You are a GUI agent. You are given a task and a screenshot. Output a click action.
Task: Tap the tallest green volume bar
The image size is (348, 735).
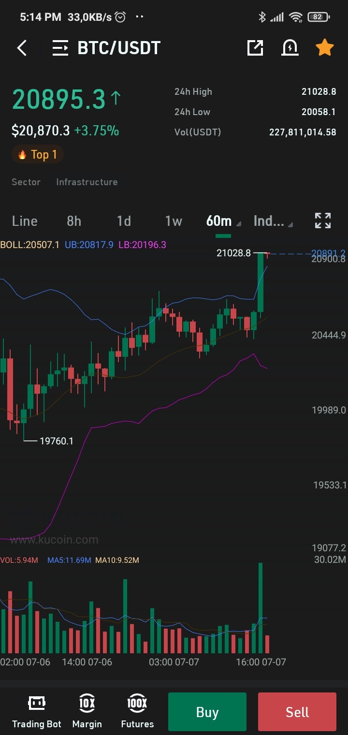261,608
